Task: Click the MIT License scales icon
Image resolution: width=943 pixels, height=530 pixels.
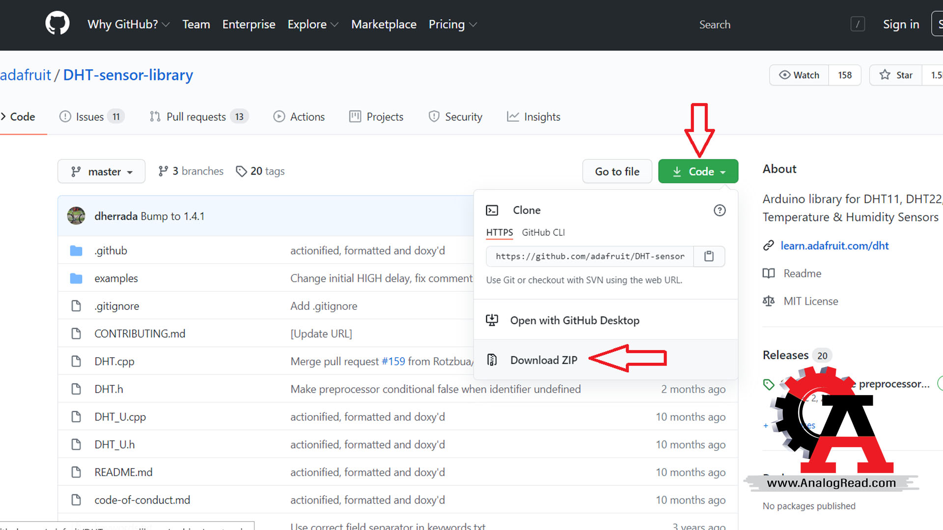Action: pos(769,301)
